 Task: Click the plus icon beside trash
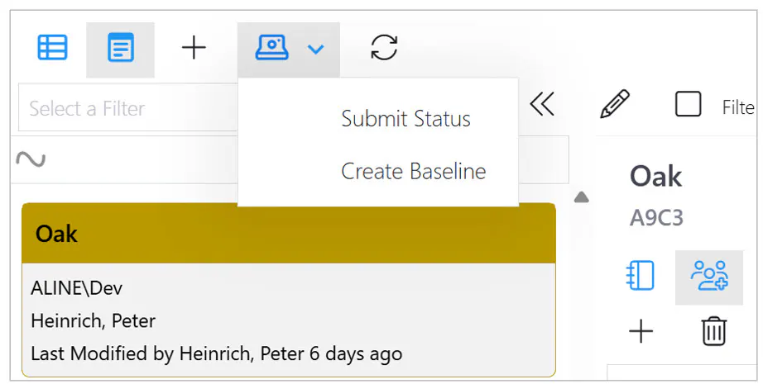tap(641, 332)
